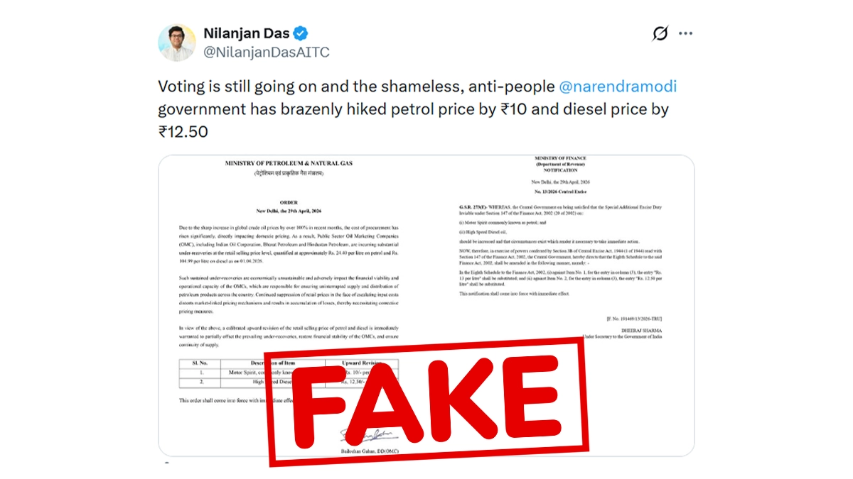This screenshot has height=479, width=853.
Task: Click the 'No. 13/2026-Central Excise' line
Action: pos(562,192)
